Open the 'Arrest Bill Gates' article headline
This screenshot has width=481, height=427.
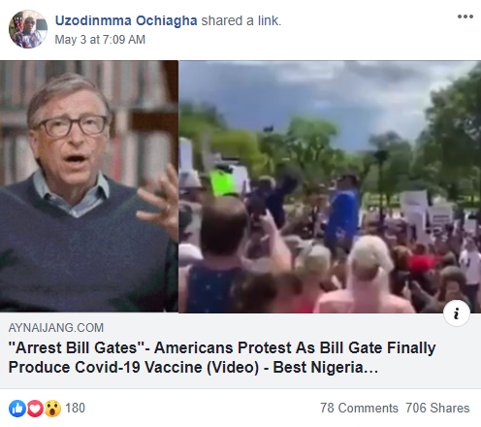(x=222, y=357)
